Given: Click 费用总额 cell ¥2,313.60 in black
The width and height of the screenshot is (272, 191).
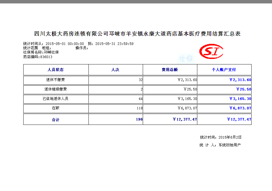Looking at the screenshot, I should [187, 80].
